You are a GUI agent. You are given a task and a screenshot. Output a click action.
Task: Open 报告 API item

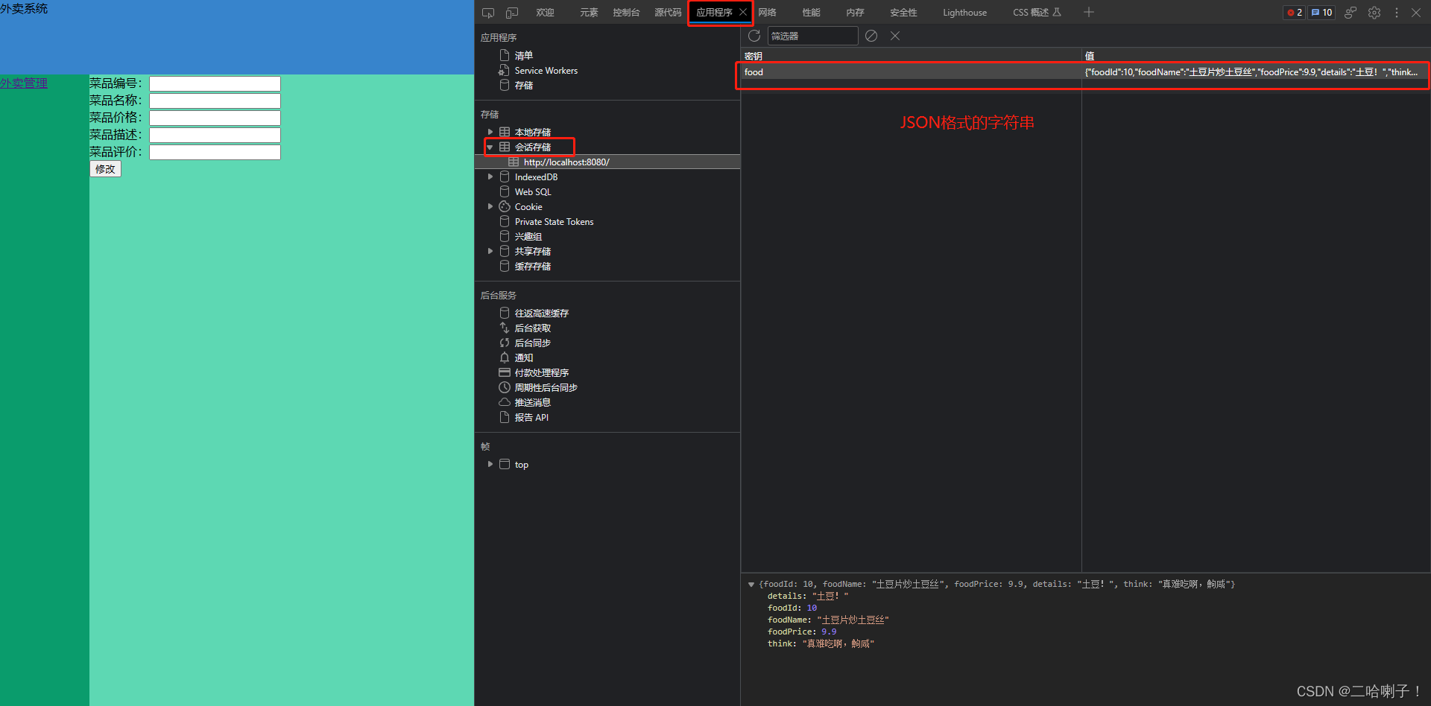[x=531, y=417]
